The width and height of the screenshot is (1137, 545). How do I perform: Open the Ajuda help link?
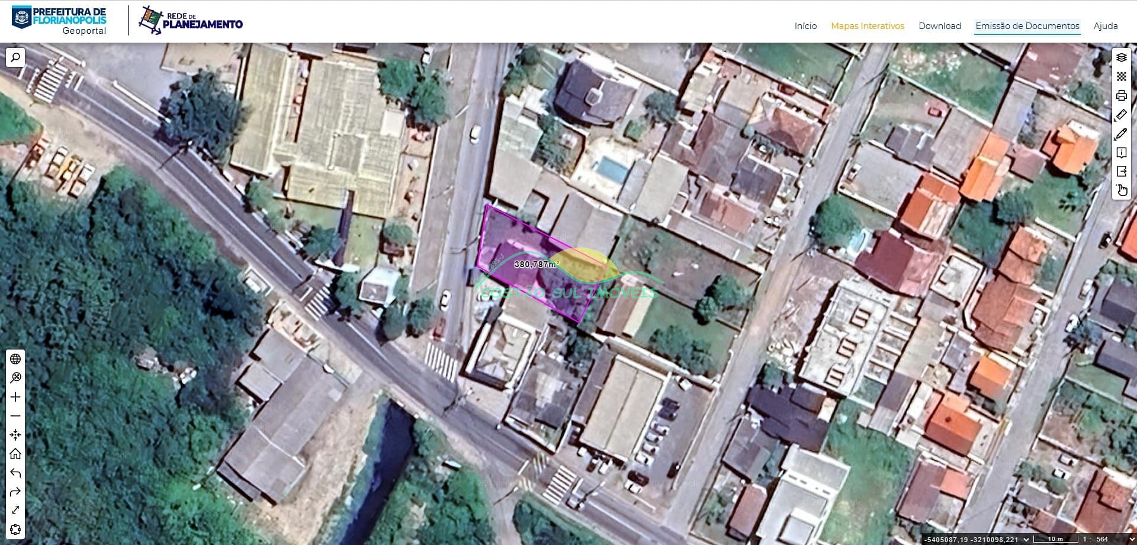pos(1105,26)
